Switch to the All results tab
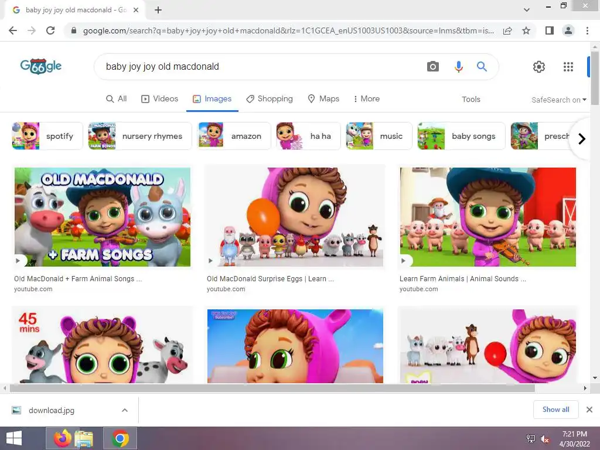 click(117, 98)
